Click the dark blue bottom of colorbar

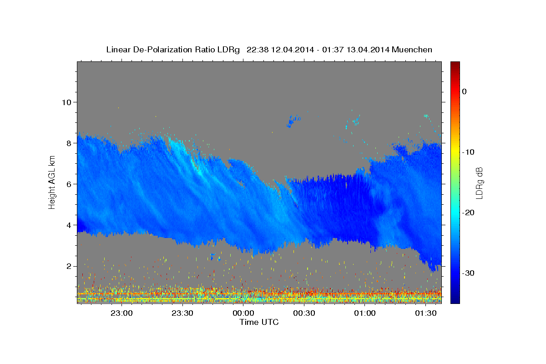tap(455, 298)
